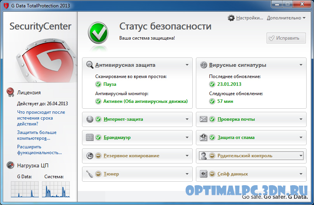The image size is (314, 205).
Task: Click the person icon of Родительский контроль
Action: (204, 156)
